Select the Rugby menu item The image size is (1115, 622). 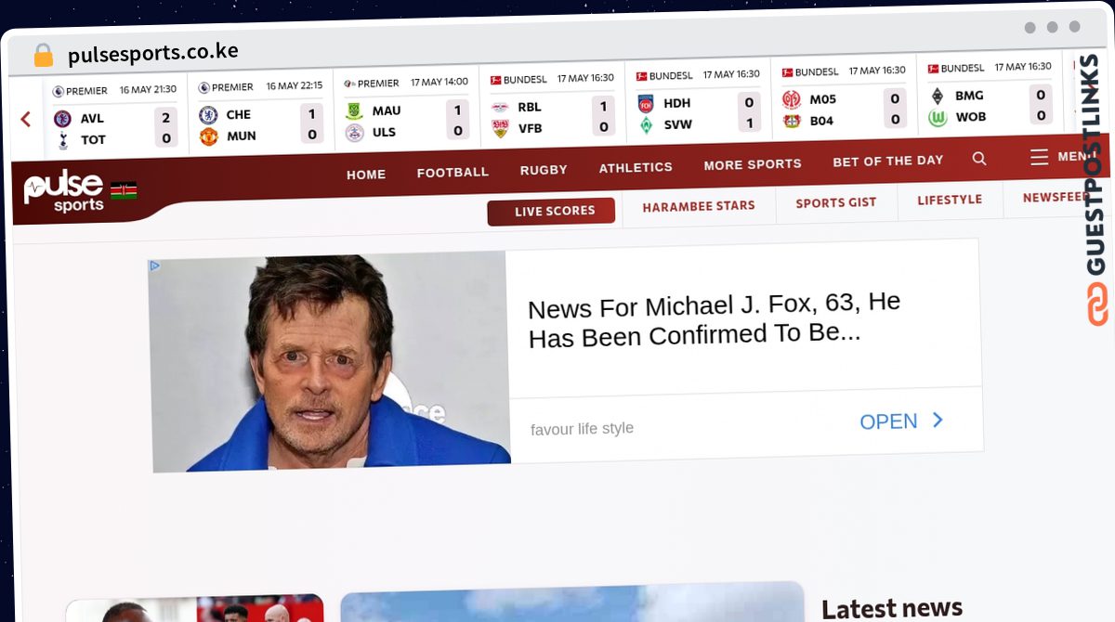click(x=544, y=170)
